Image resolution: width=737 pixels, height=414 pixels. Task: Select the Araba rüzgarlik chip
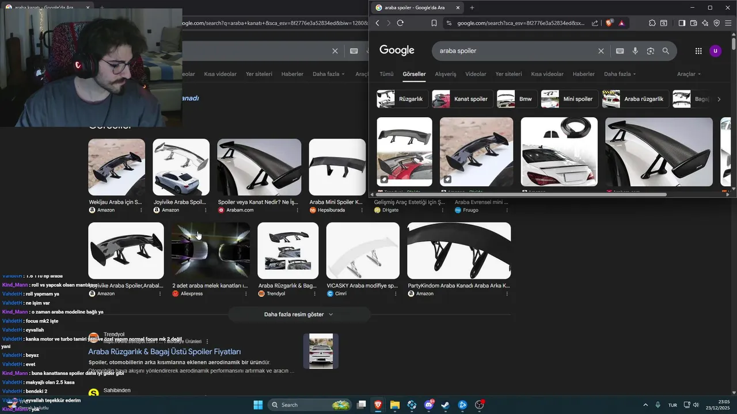coord(635,99)
